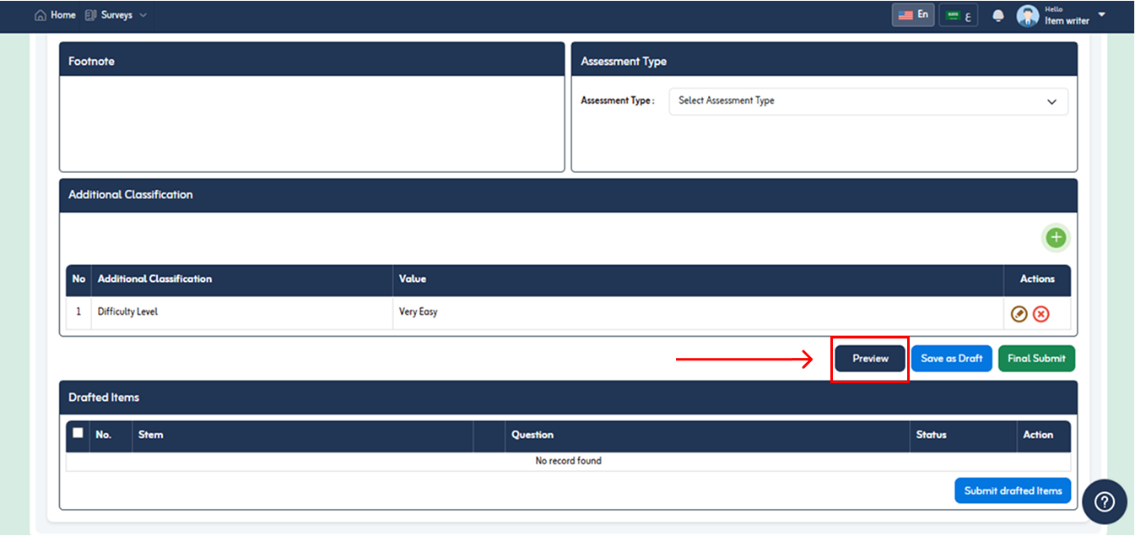Open the help question mark button
Viewport: 1135px width, 536px height.
pyautogui.click(x=1105, y=502)
